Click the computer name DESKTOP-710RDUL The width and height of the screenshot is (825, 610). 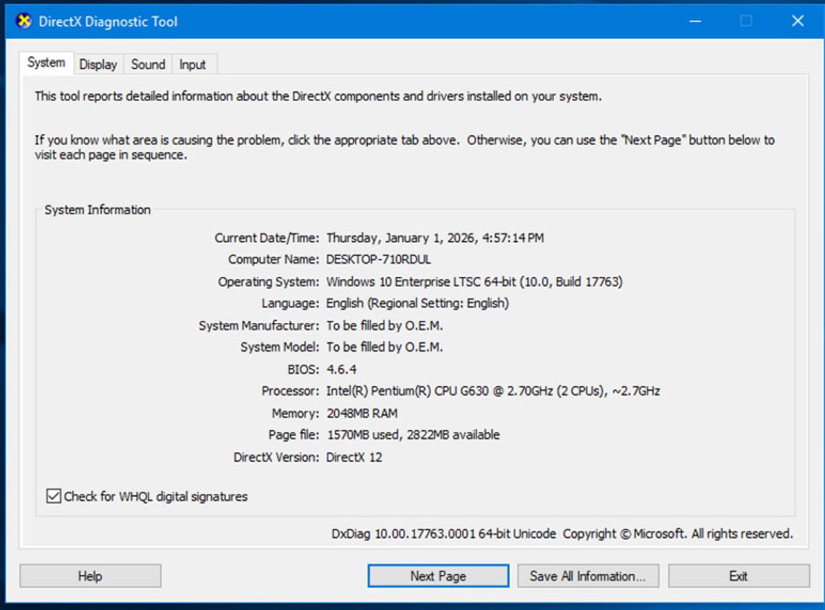(379, 260)
